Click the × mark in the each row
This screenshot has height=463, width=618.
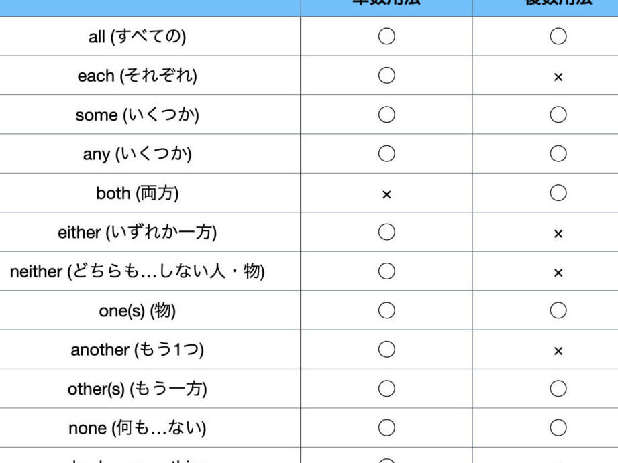[558, 77]
